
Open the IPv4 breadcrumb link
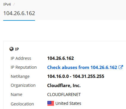coord(7,4)
